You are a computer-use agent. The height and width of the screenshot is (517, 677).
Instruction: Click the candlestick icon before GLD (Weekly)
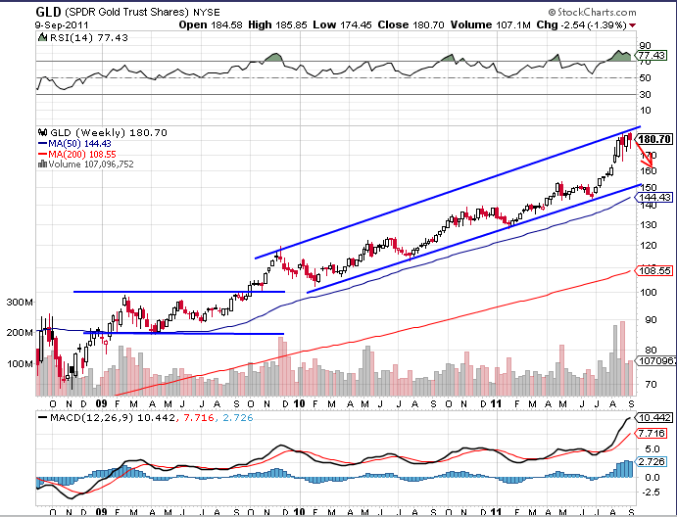click(42, 132)
